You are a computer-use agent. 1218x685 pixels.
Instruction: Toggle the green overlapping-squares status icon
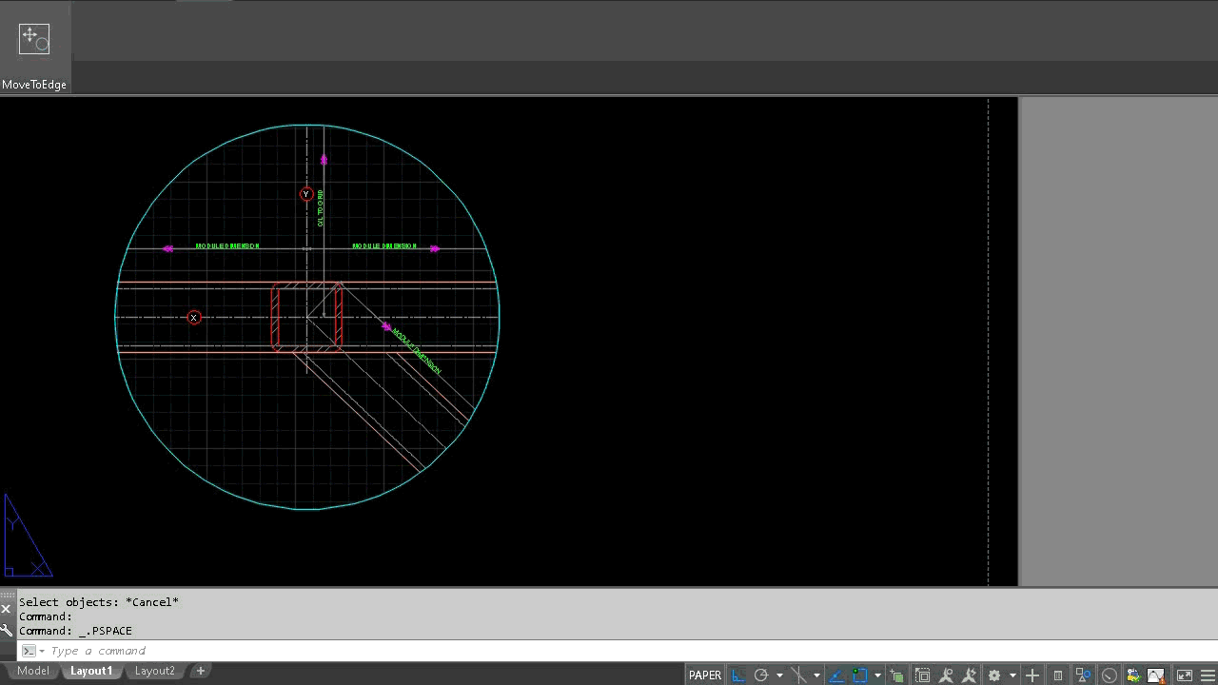(896, 675)
